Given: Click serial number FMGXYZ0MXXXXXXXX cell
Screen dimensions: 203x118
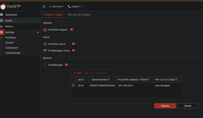Looking at the screenshot, I should (102, 86).
